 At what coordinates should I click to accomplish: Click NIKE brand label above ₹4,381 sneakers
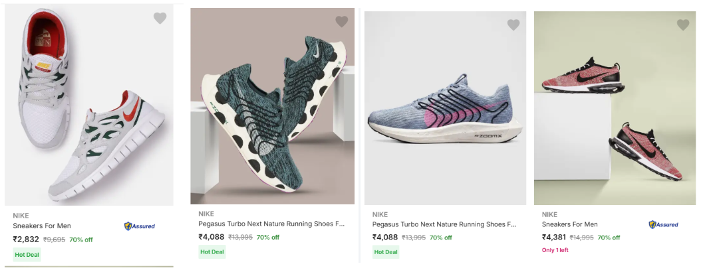pyautogui.click(x=549, y=214)
